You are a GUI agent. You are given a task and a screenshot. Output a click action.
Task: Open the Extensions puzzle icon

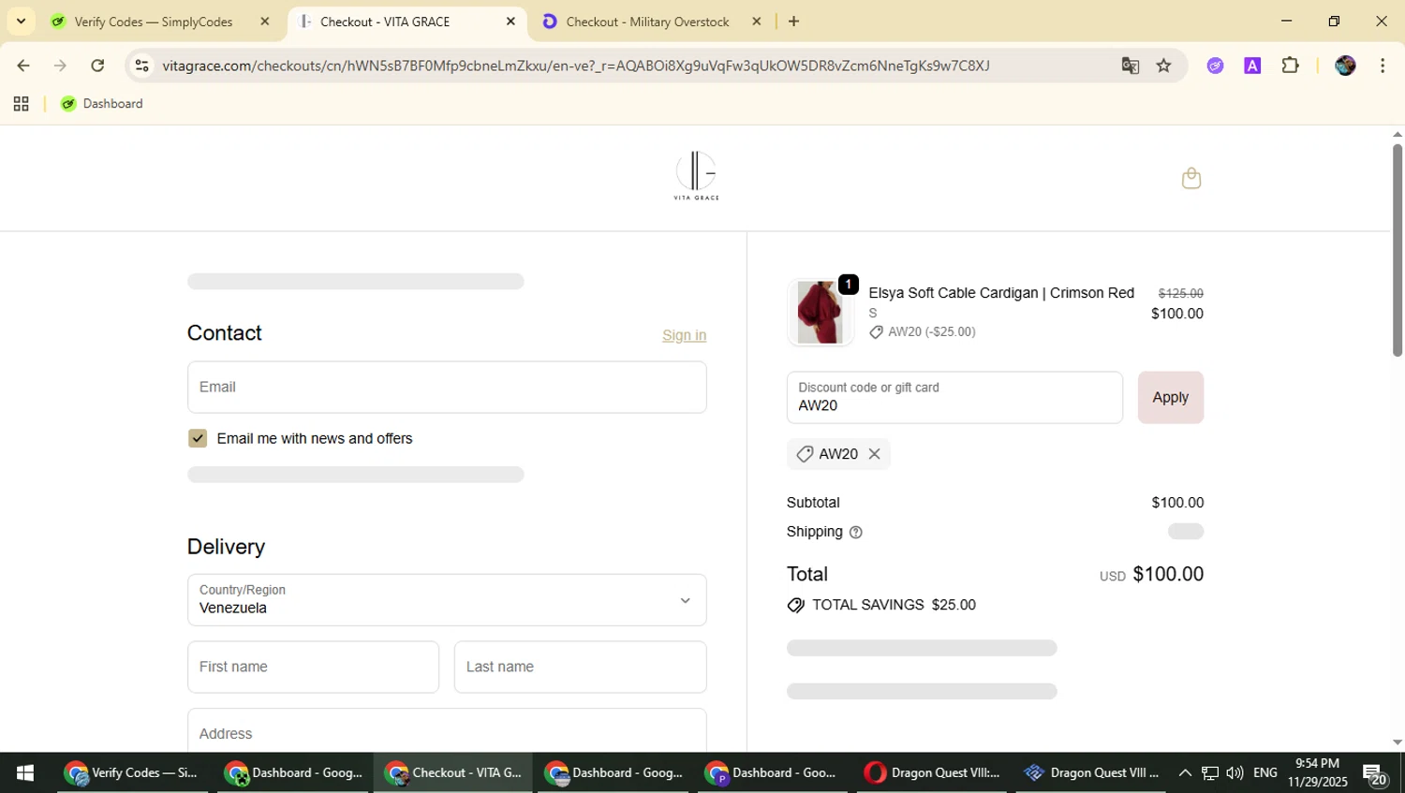pyautogui.click(x=1290, y=66)
